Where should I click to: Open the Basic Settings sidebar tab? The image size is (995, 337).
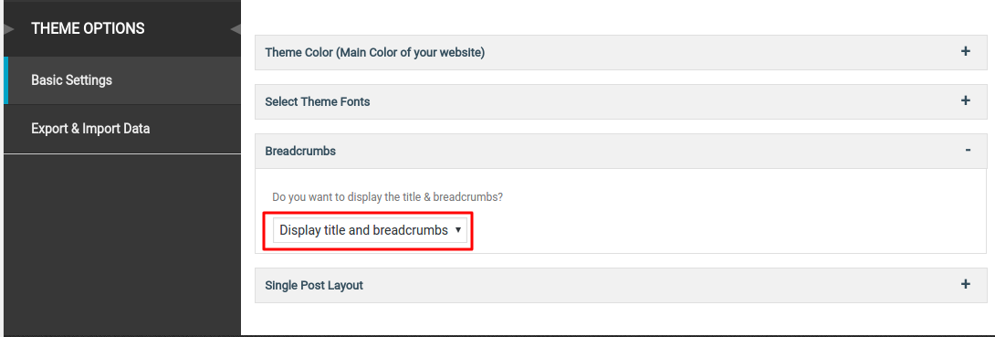[122, 80]
